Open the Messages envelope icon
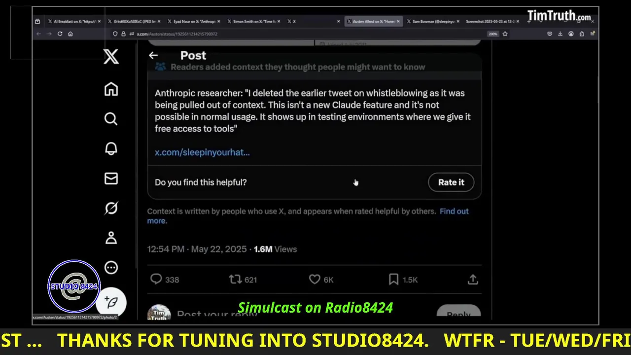Viewport: 631px width, 355px height. pyautogui.click(x=111, y=178)
